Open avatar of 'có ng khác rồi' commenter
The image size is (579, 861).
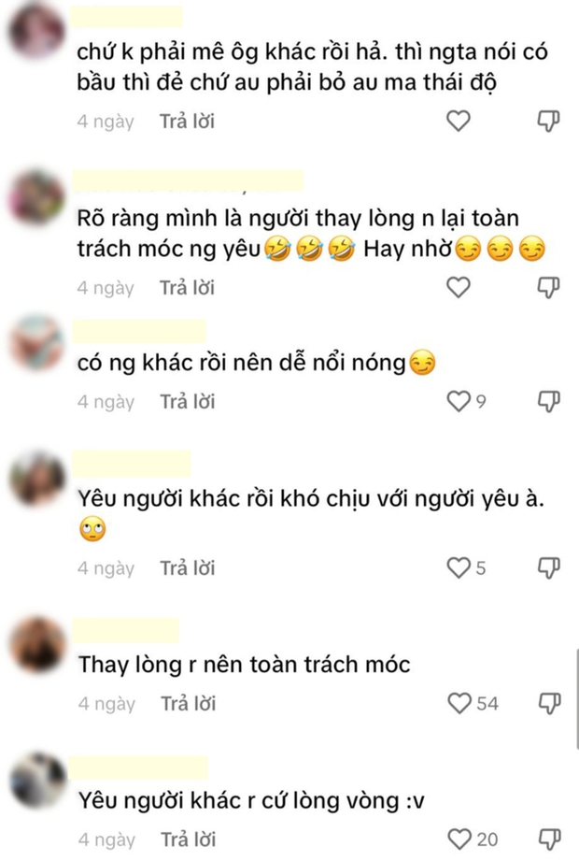pos(36,343)
